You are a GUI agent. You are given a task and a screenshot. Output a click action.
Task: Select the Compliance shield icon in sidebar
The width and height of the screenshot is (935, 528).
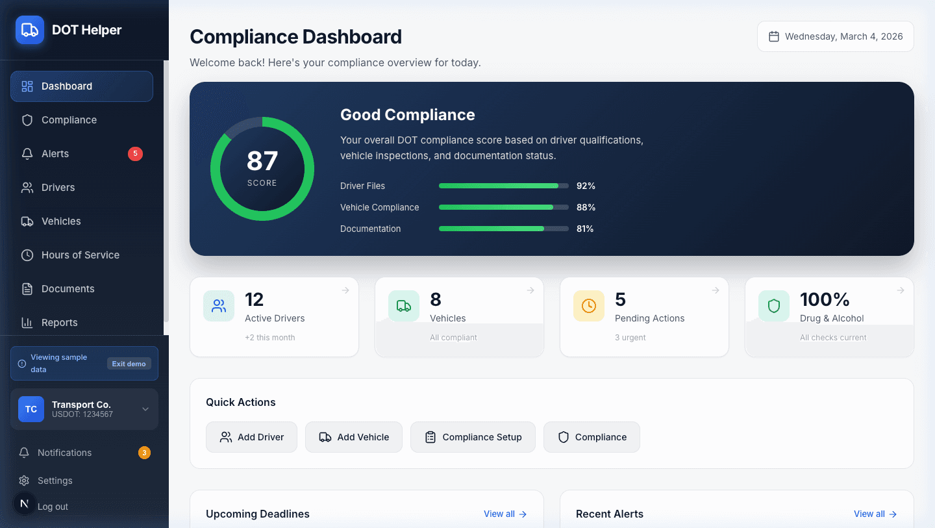tap(27, 119)
